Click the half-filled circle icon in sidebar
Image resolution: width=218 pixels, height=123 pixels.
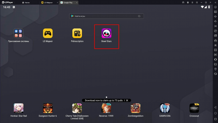(x=215, y=59)
